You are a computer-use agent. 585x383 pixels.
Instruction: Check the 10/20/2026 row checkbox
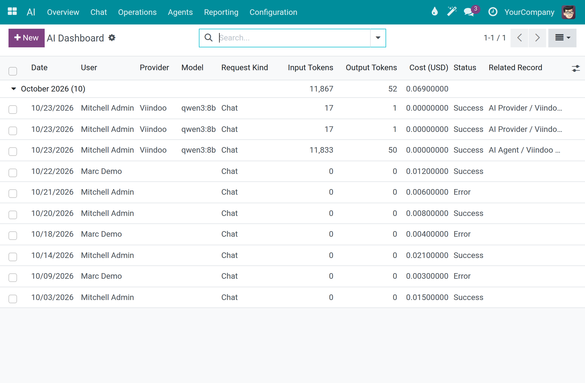point(13,215)
